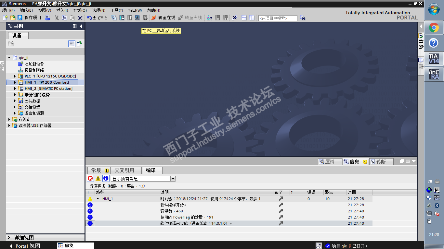Click the start CPU icon

(x=217, y=18)
